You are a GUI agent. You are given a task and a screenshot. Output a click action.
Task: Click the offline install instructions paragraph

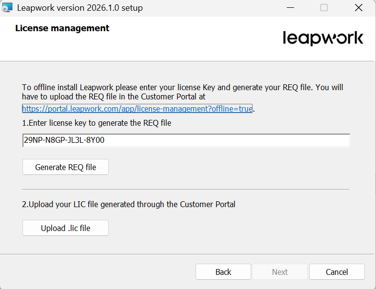[x=182, y=92]
